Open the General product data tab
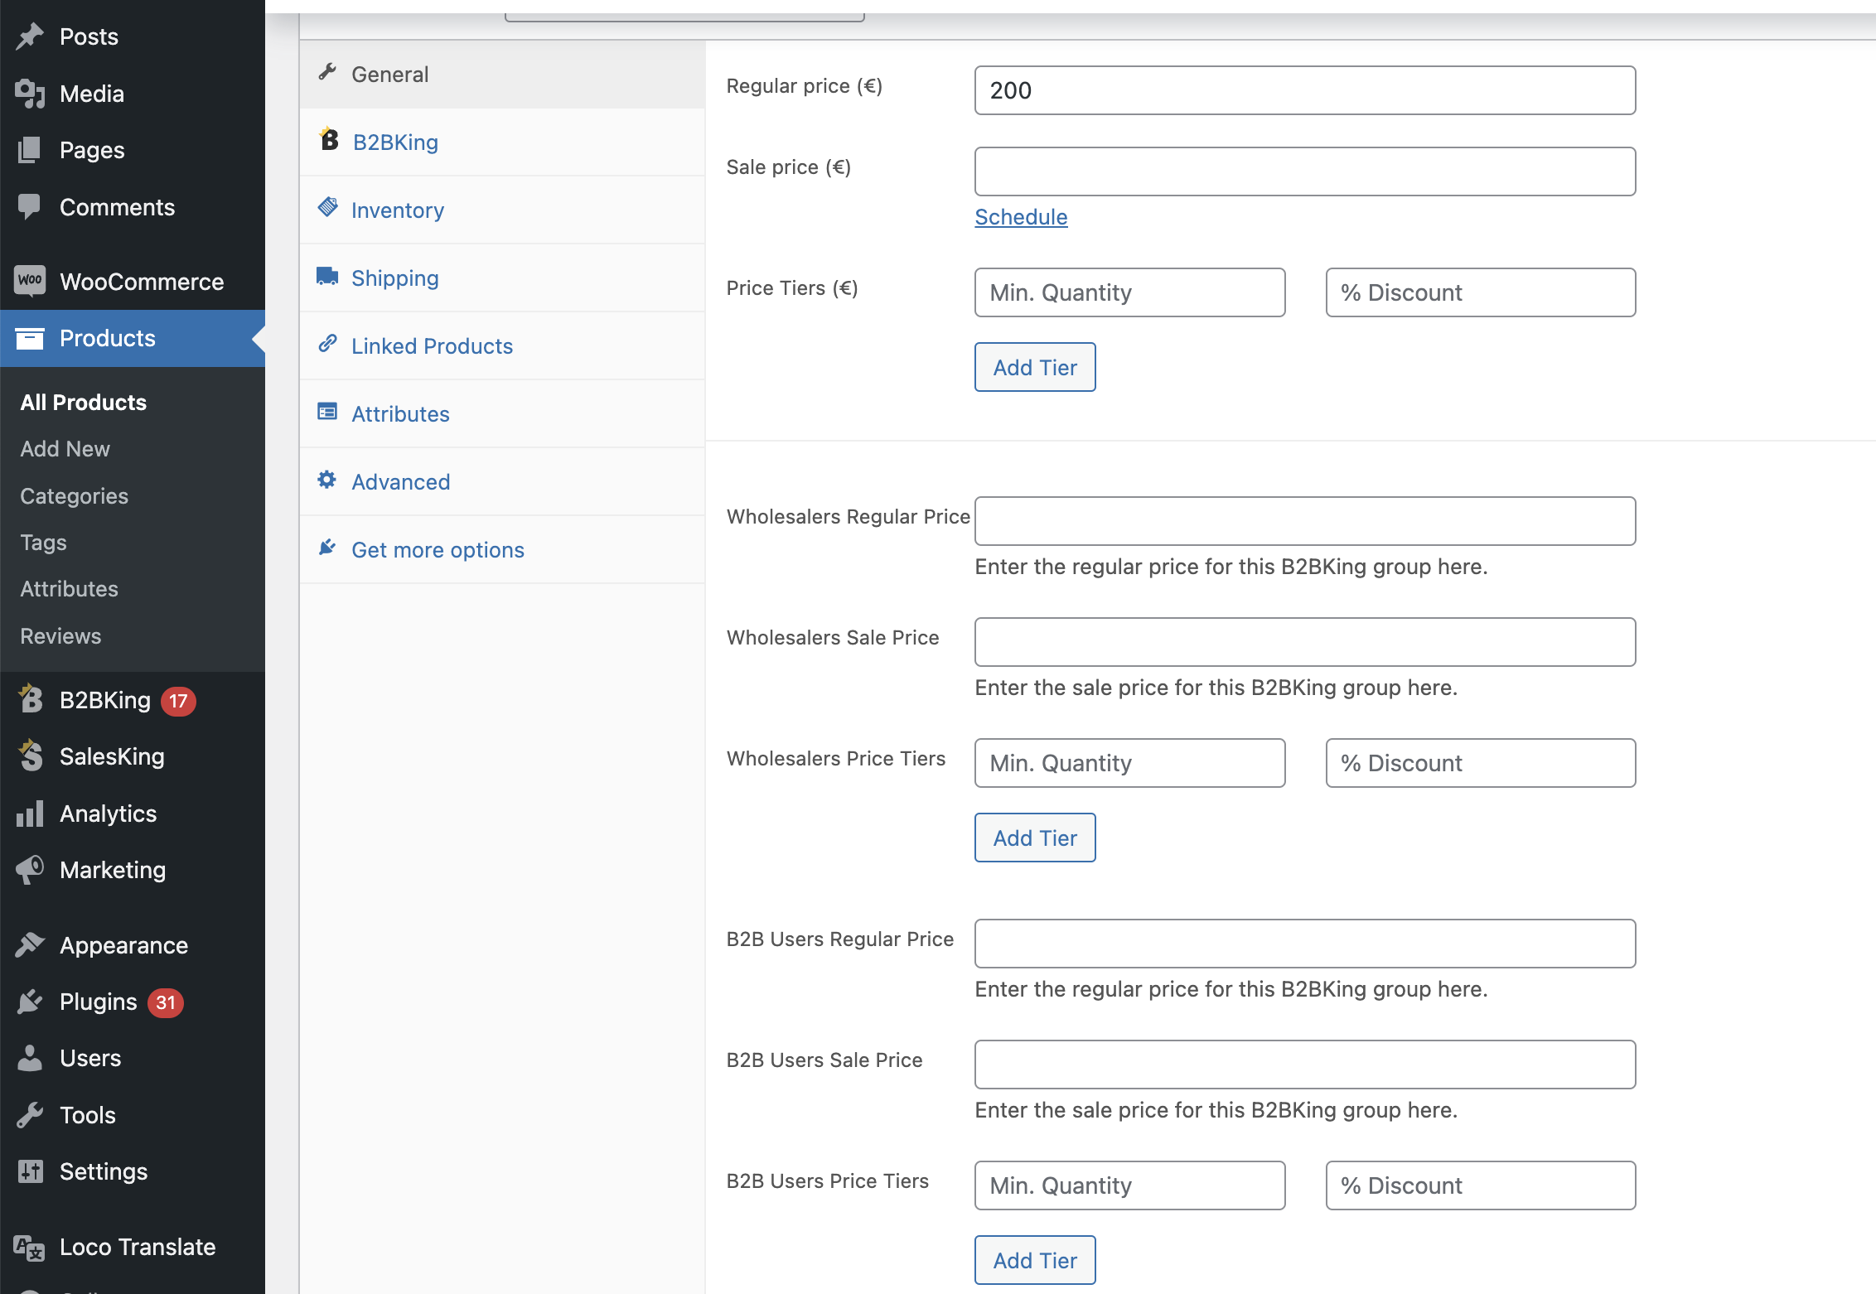This screenshot has width=1876, height=1294. (x=502, y=75)
